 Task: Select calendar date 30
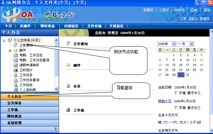pos(181,75)
